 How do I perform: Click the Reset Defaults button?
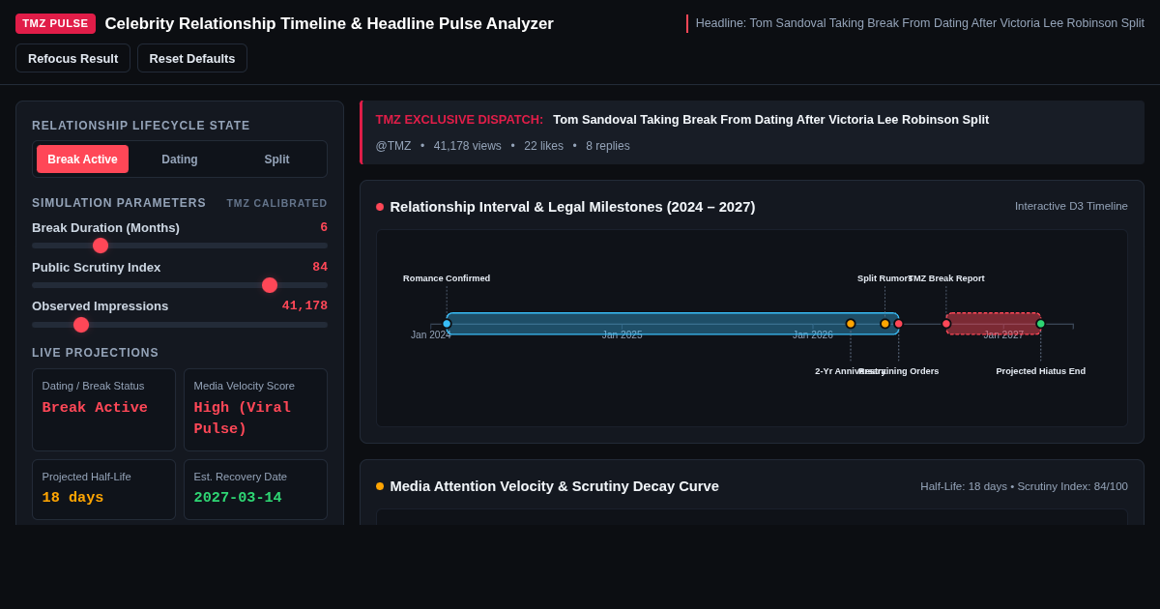(x=192, y=58)
